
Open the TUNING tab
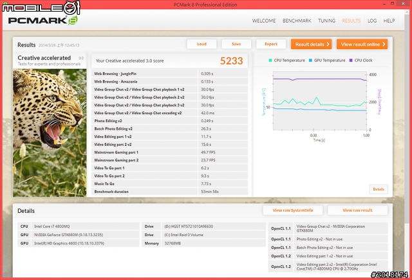coord(326,21)
